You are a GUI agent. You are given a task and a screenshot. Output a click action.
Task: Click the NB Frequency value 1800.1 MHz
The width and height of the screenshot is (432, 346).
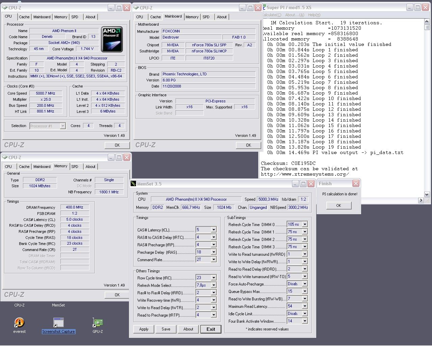[x=109, y=192]
